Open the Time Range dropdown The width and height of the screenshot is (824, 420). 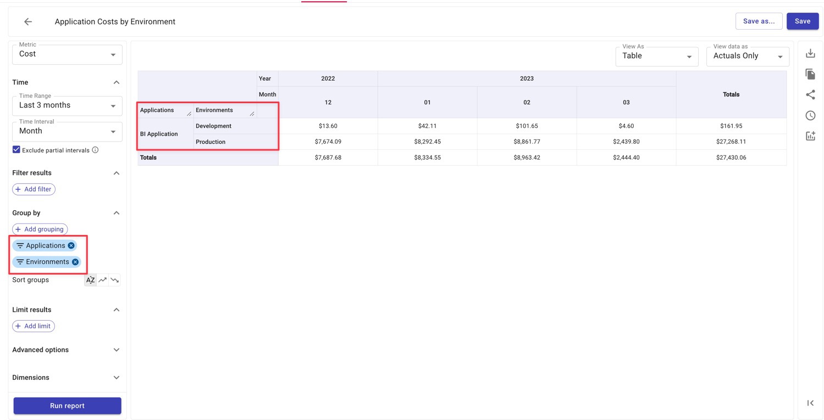click(x=67, y=105)
